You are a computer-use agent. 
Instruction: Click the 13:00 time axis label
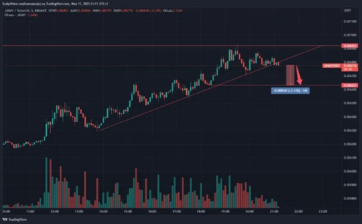coord(79,211)
